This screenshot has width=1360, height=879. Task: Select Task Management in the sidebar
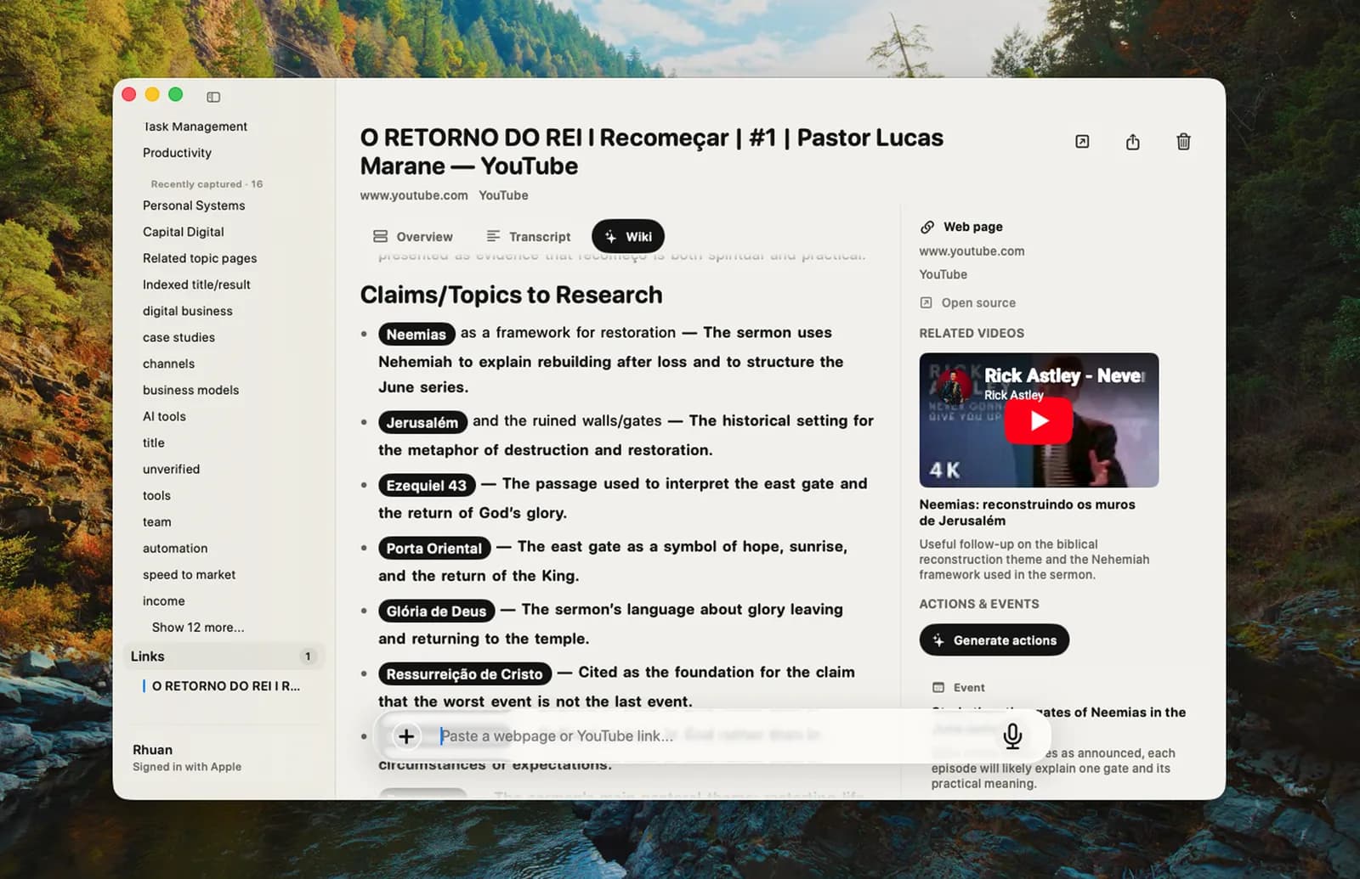tap(195, 127)
